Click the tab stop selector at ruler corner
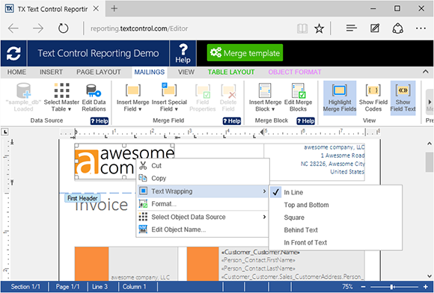The height and width of the screenshot is (293, 434). (4, 132)
